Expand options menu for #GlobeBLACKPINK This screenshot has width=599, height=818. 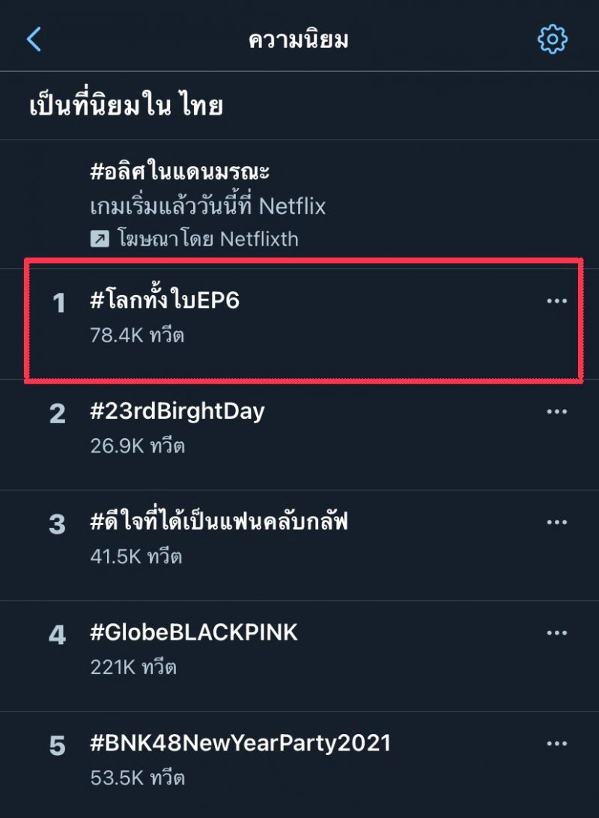pyautogui.click(x=556, y=634)
